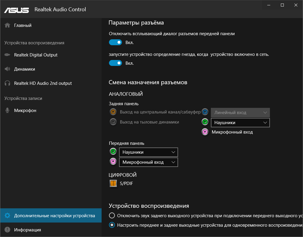Screen dimensions: 303x237
Task: Click the headphones icon for Realtek HD Audio 2nd output
Action: coord(7,83)
